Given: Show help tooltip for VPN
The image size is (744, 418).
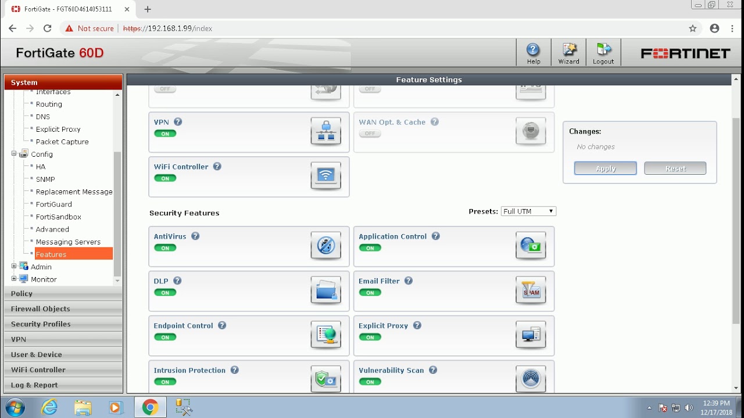Looking at the screenshot, I should coord(178,122).
